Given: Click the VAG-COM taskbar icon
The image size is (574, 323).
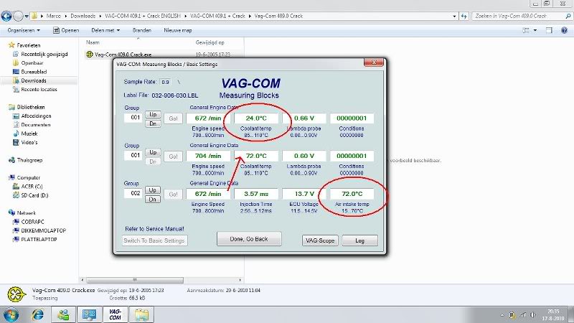Looking at the screenshot, I should [115, 314].
